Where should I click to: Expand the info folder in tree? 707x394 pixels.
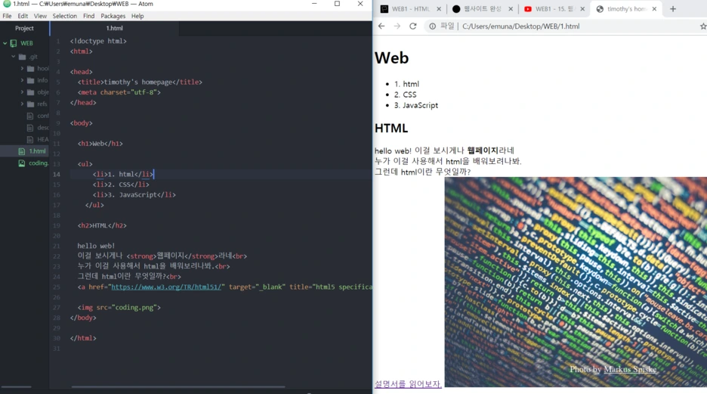click(22, 80)
